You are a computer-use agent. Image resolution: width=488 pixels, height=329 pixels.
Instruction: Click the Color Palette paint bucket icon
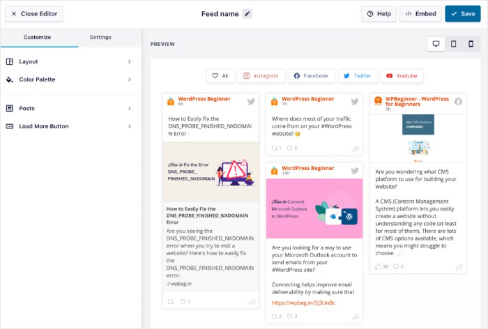(x=10, y=79)
